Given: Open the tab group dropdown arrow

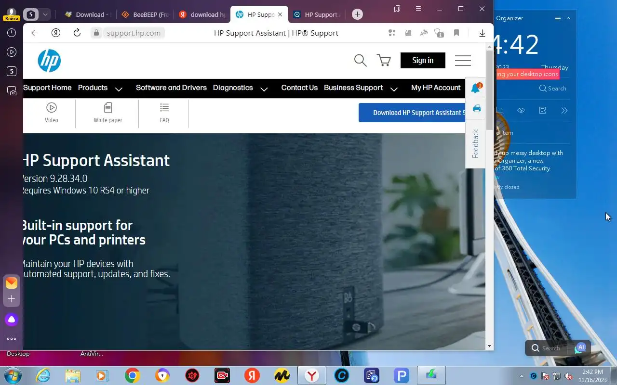Looking at the screenshot, I should [45, 14].
